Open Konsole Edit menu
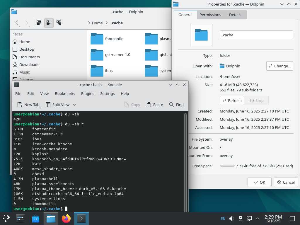 click(30, 93)
